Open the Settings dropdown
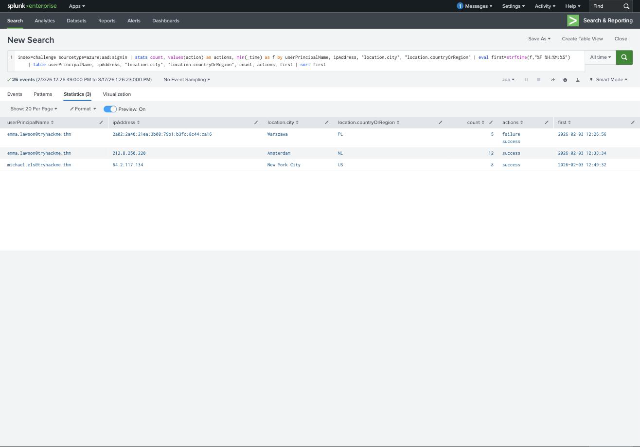The image size is (640, 447). (514, 6)
